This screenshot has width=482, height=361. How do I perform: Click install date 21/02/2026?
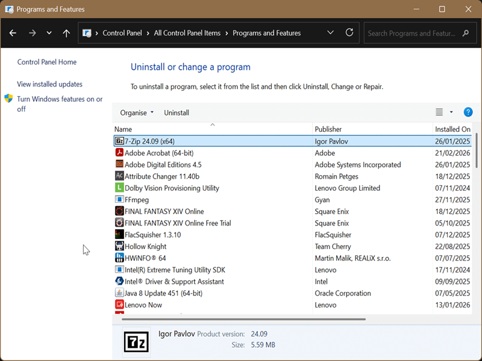452,153
